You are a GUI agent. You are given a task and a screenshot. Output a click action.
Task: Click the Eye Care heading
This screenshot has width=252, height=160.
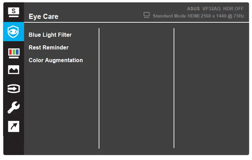(x=43, y=16)
